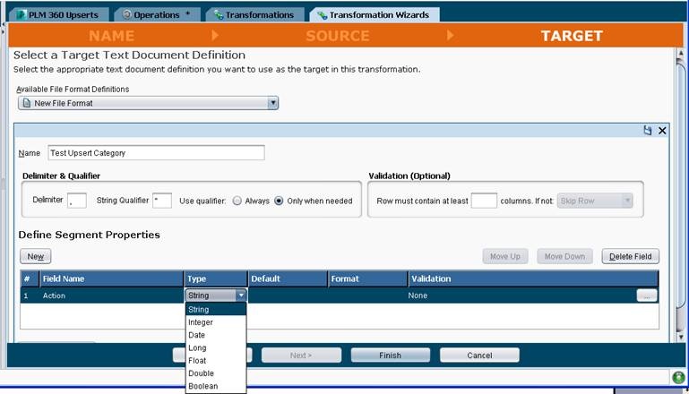Choose Integer from the type list
The image size is (689, 394).
coord(201,322)
